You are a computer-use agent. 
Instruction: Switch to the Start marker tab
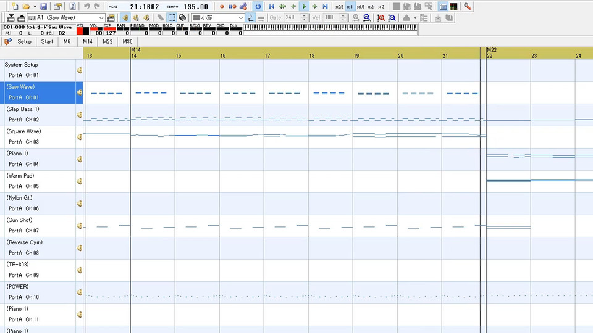[47, 41]
